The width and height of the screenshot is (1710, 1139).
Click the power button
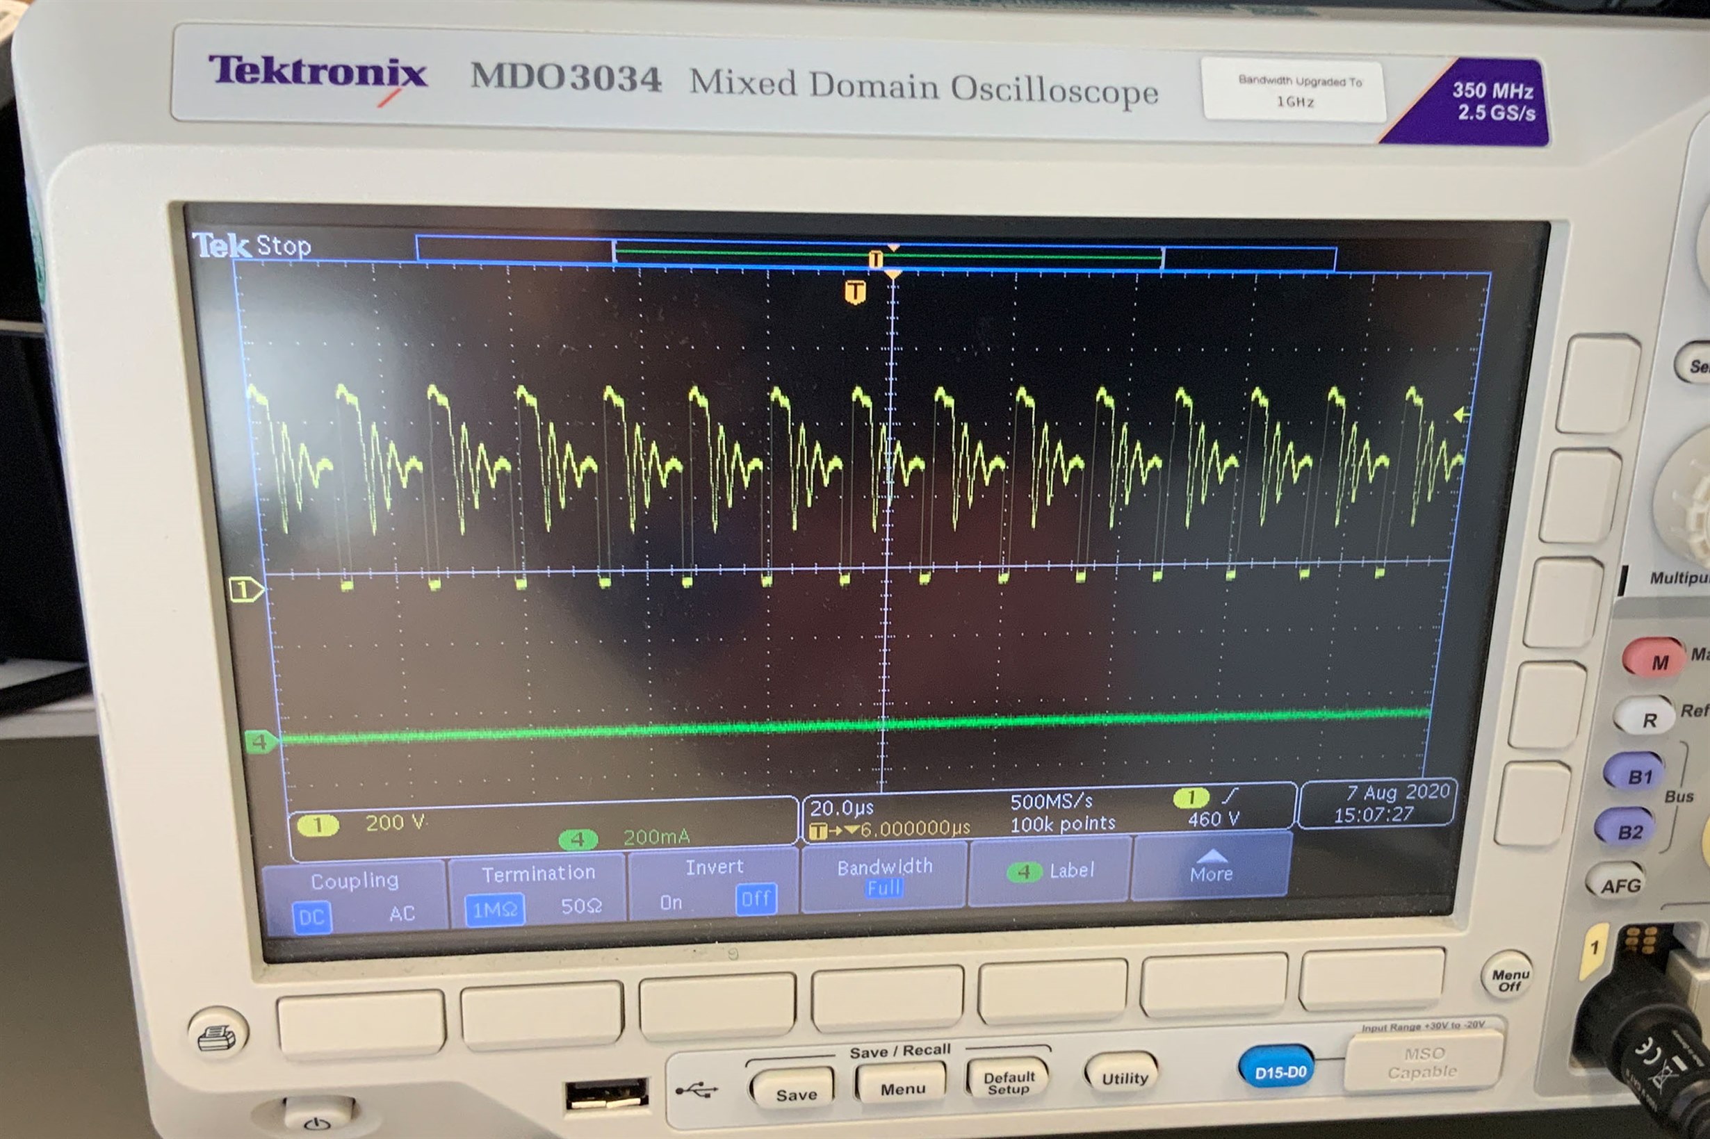click(x=317, y=1120)
